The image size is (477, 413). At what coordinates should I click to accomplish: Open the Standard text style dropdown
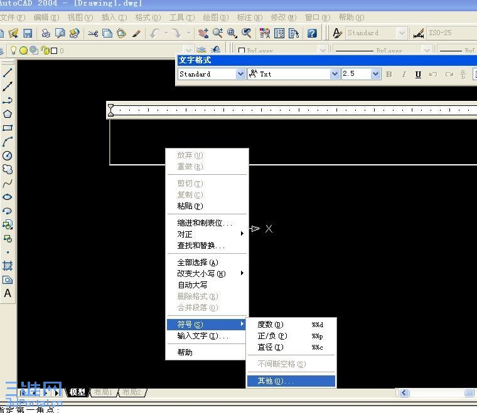point(240,74)
